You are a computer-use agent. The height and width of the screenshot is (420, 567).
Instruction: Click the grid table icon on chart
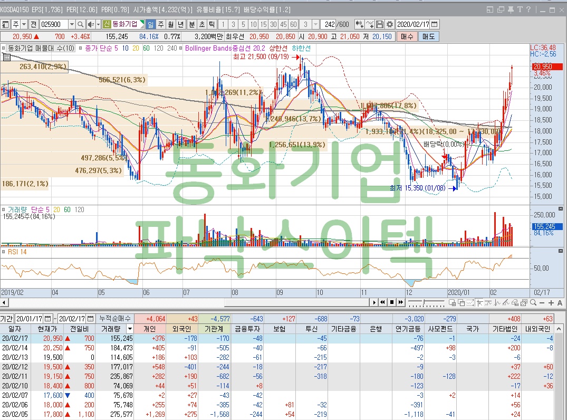pos(7,57)
